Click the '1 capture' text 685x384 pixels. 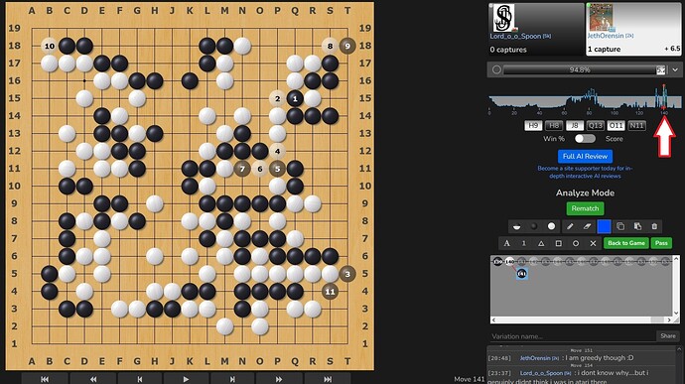(x=604, y=50)
